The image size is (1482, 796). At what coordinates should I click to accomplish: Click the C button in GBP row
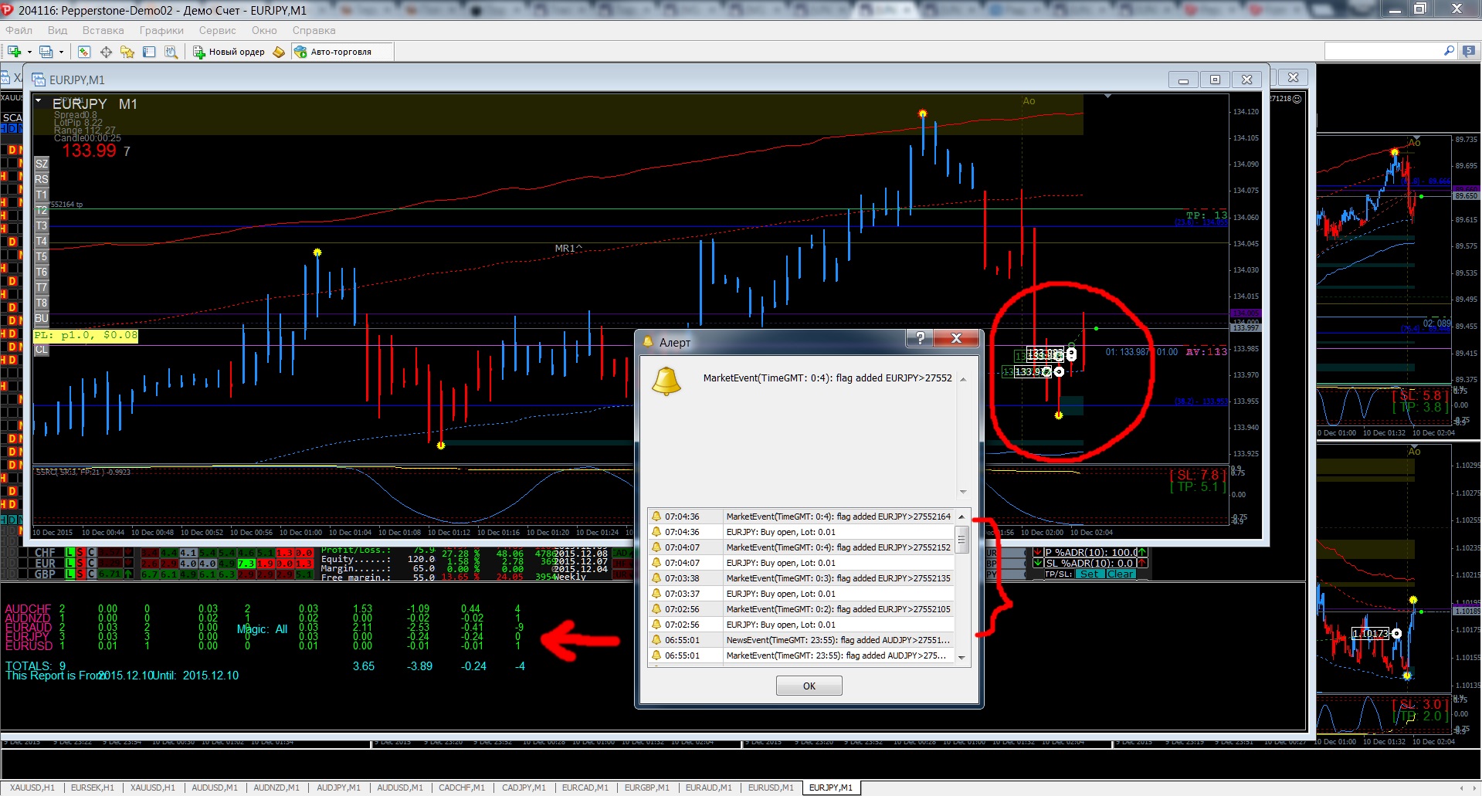[x=91, y=574]
